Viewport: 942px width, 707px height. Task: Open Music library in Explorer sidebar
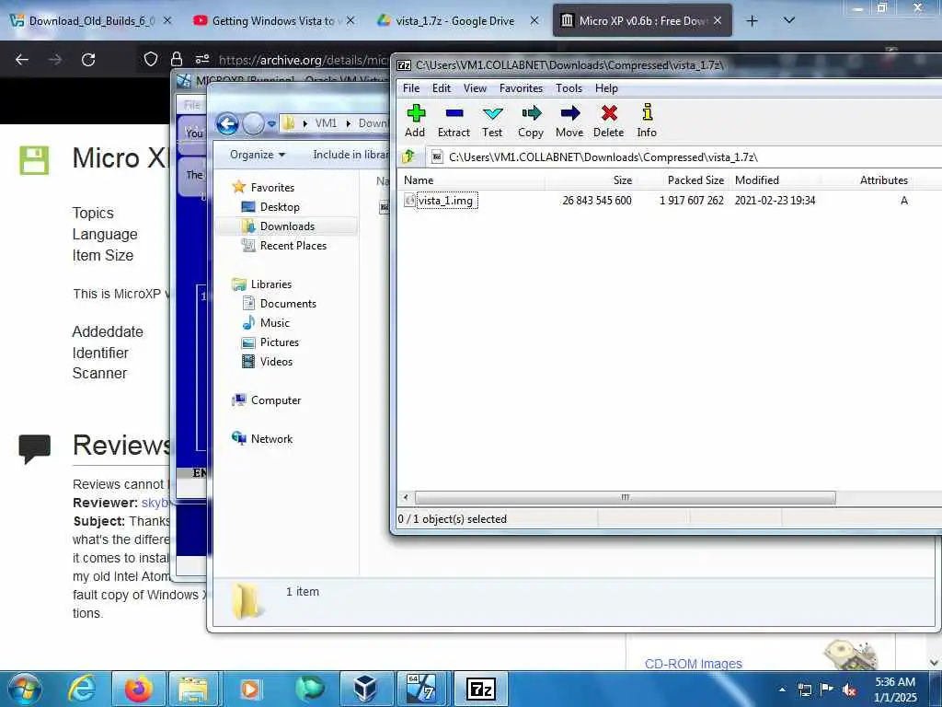pyautogui.click(x=274, y=323)
